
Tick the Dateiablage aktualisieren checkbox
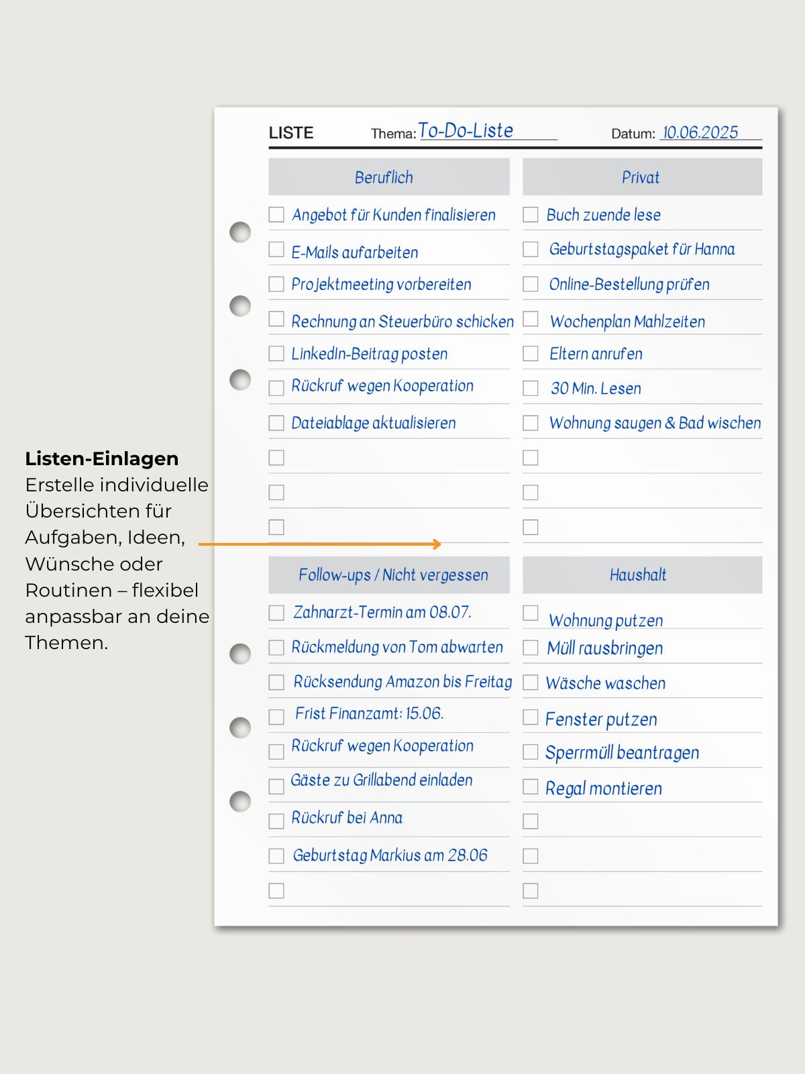[276, 423]
